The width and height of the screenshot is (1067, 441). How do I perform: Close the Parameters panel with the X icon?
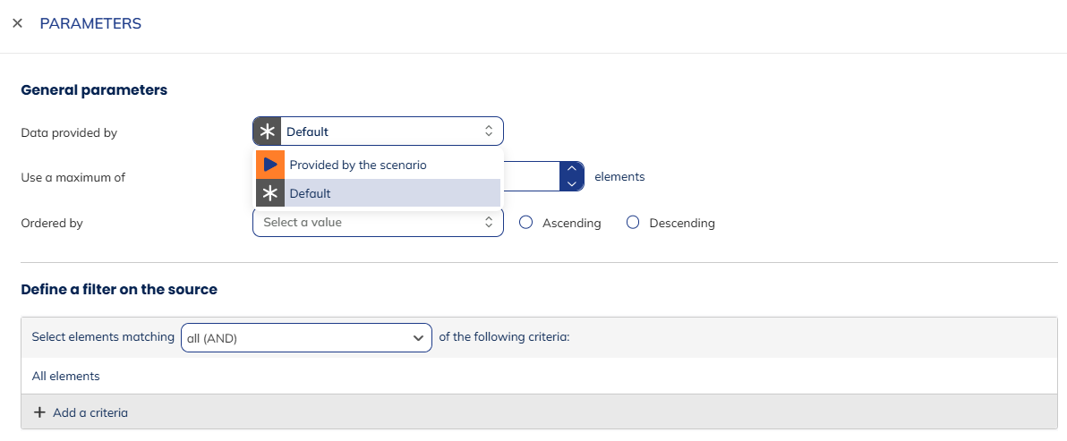[17, 23]
